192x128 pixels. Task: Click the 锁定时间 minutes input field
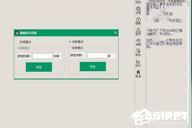(x=43, y=56)
